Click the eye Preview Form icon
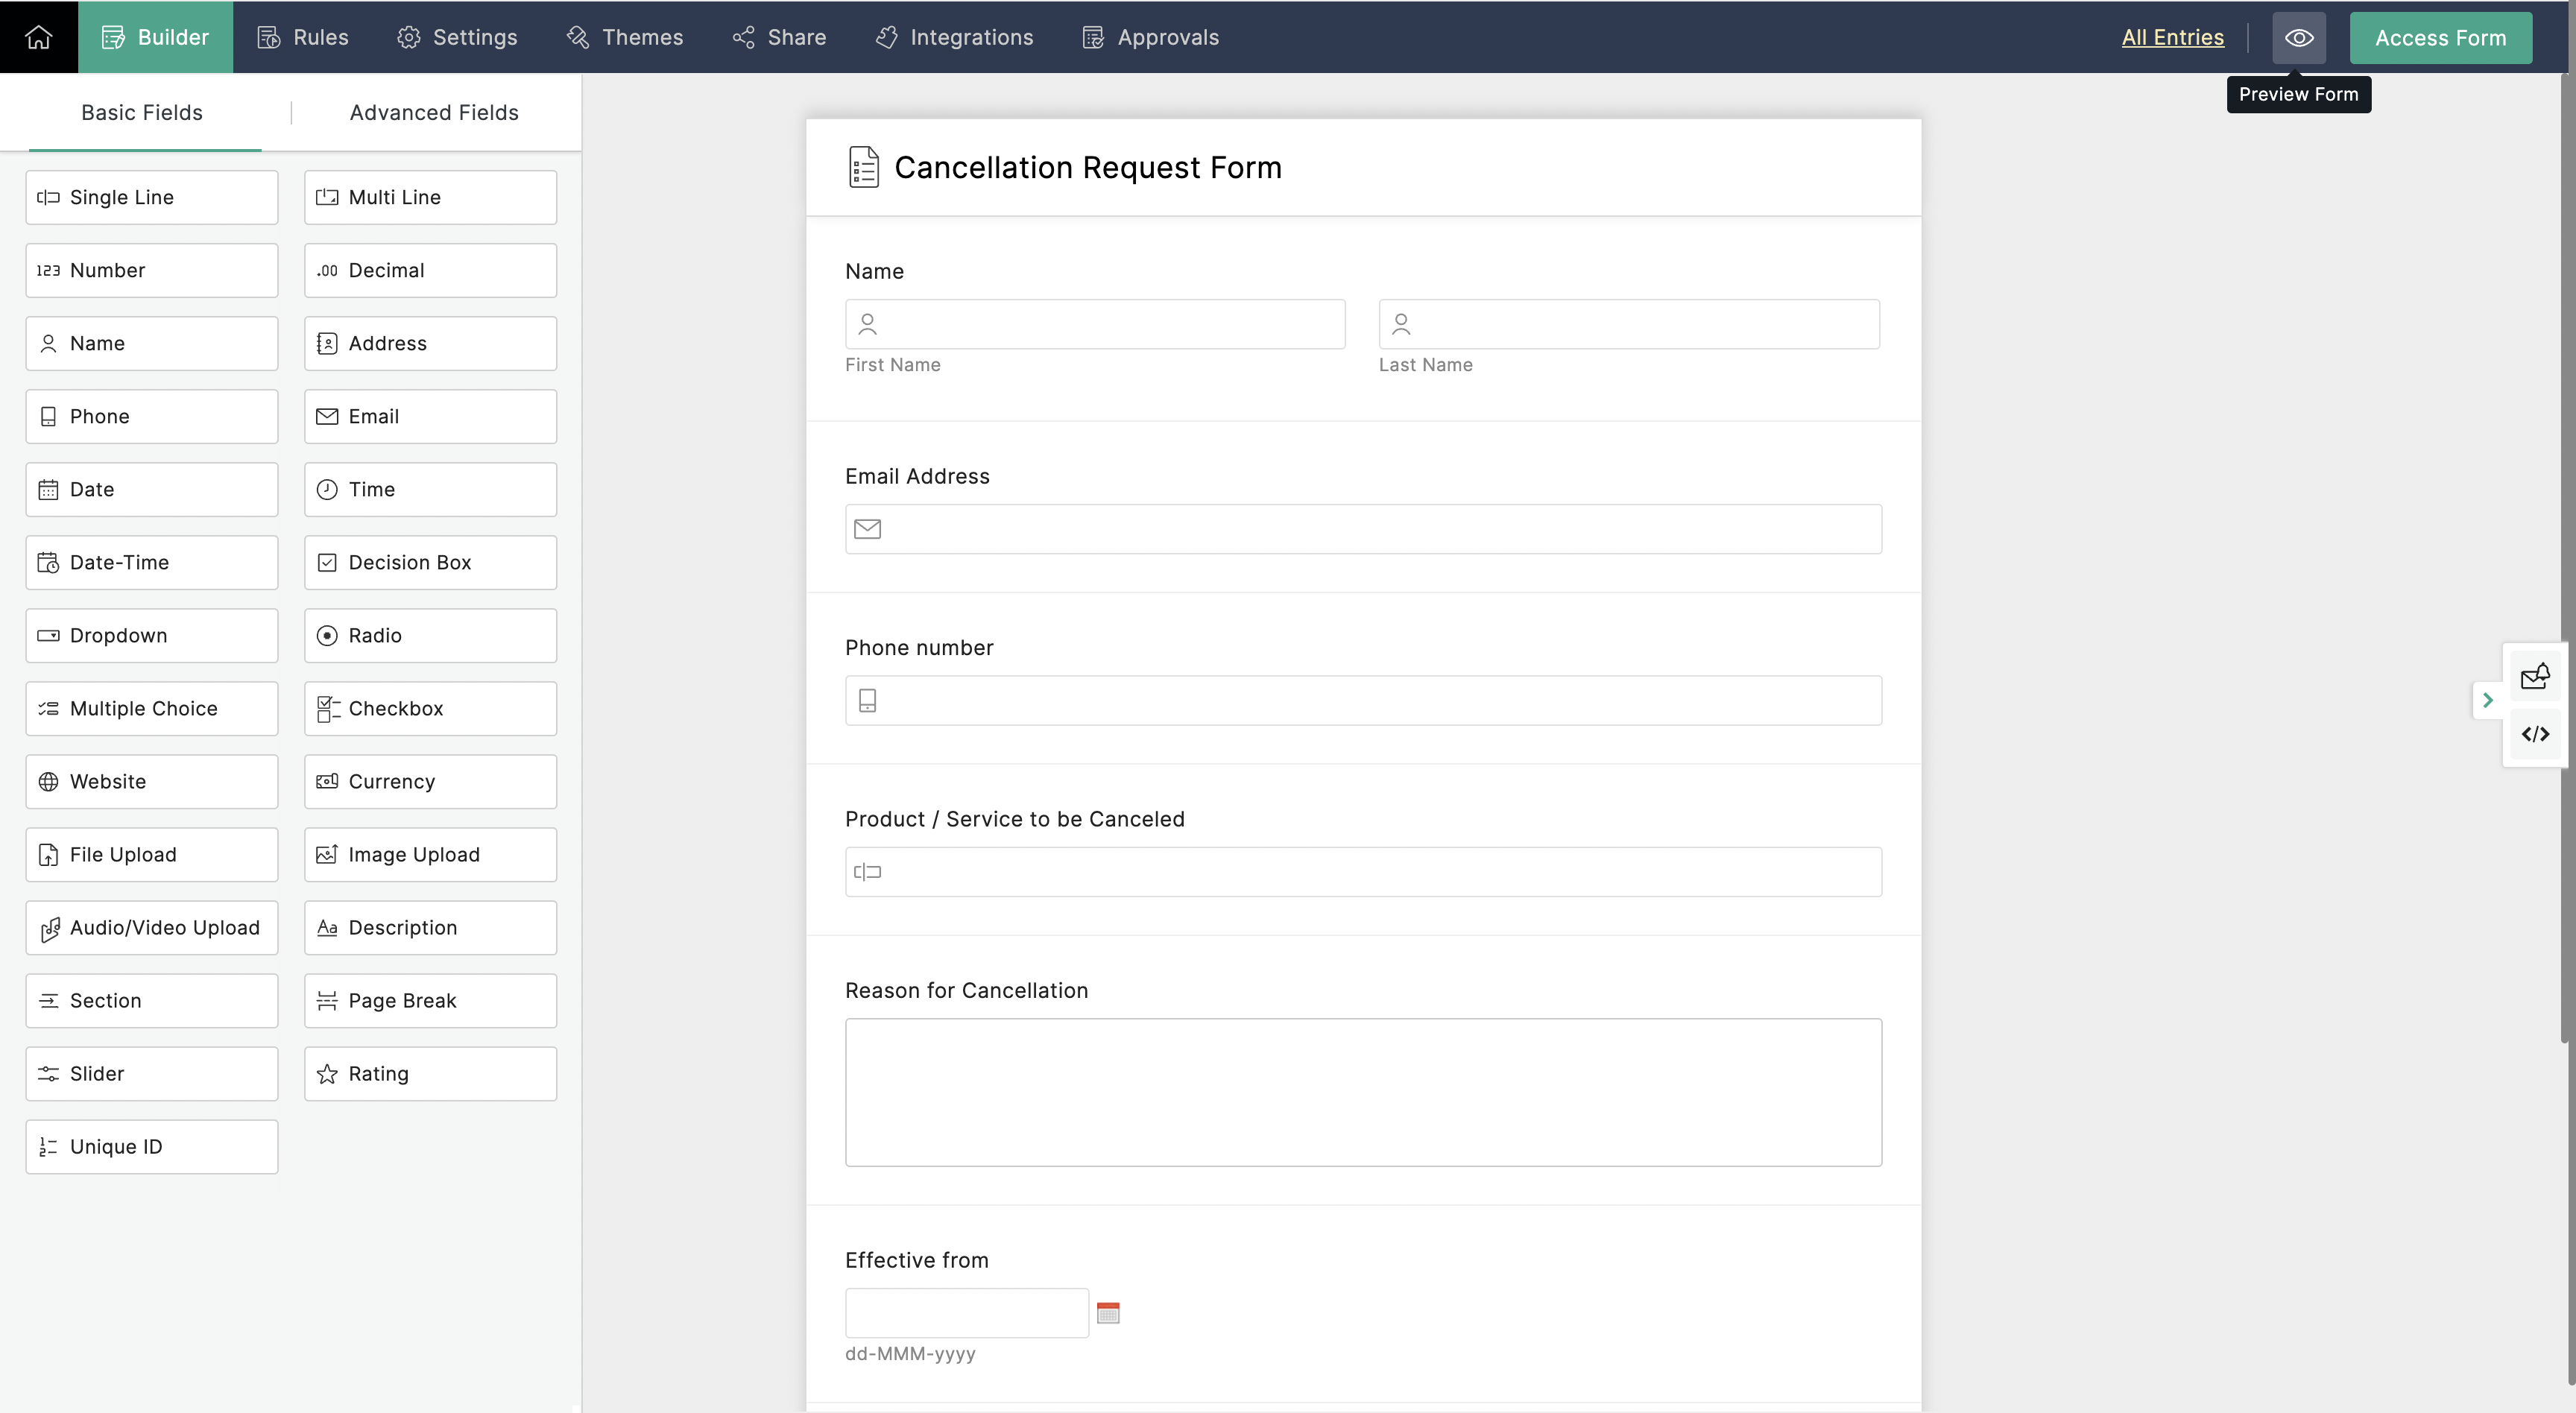The height and width of the screenshot is (1413, 2576). pyautogui.click(x=2298, y=38)
